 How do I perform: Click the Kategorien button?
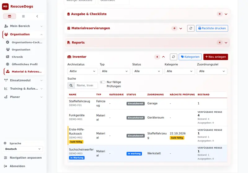pos(190,57)
